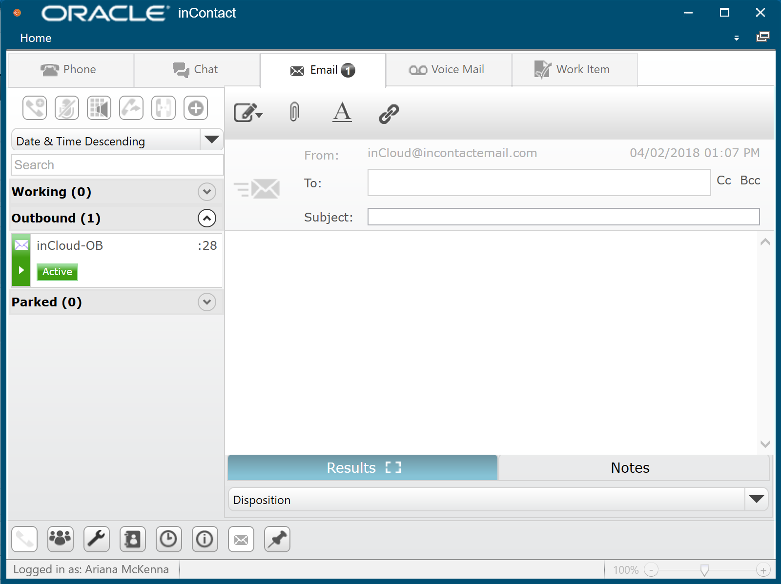
Task: Click the mask recording icon
Action: click(x=99, y=108)
